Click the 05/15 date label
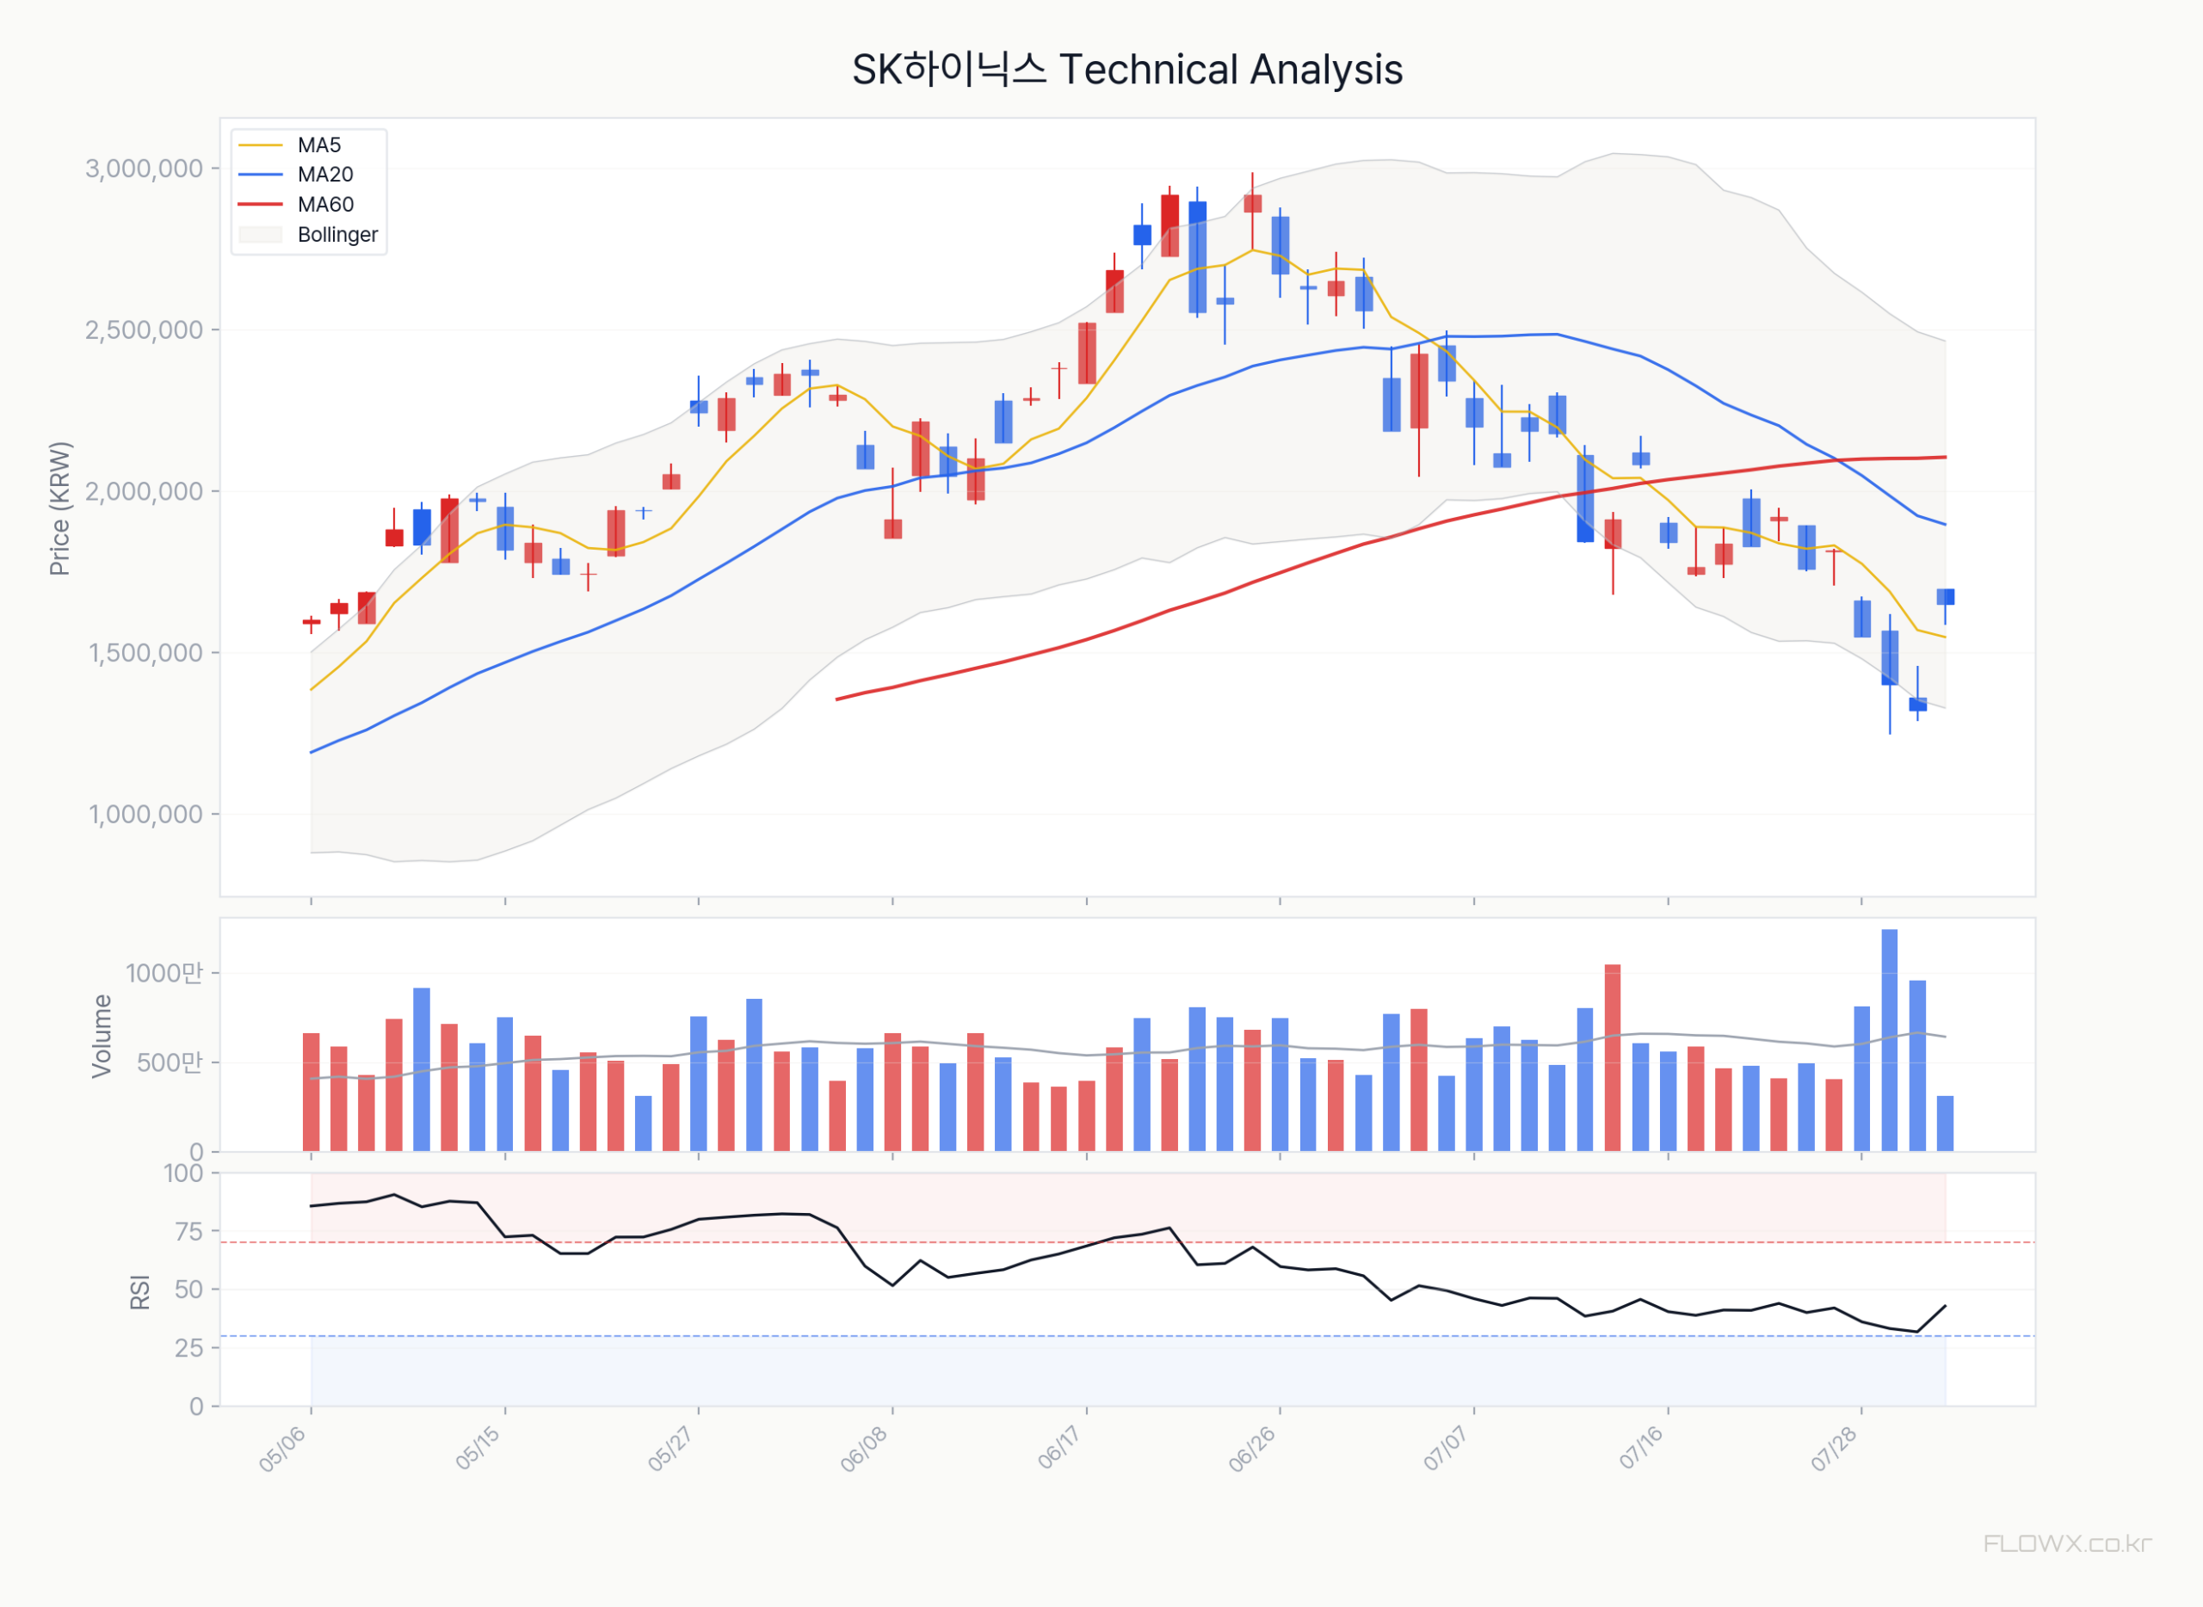The image size is (2203, 1607). (478, 1448)
